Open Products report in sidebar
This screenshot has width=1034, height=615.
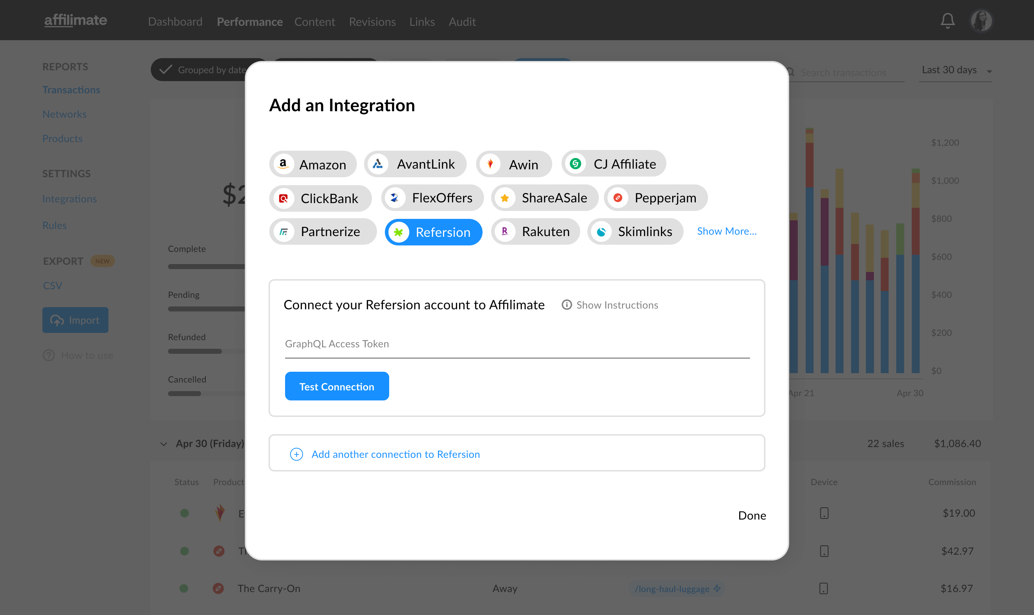[x=62, y=139]
